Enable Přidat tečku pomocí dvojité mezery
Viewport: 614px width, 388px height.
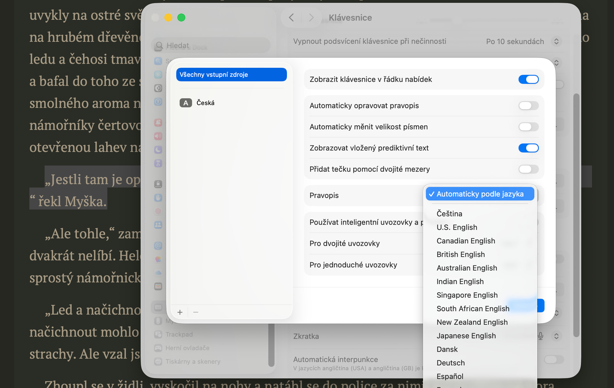tap(528, 169)
